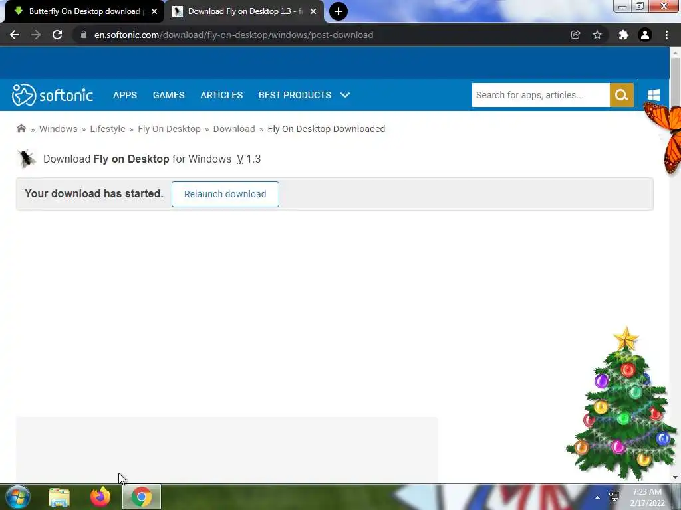The width and height of the screenshot is (681, 510).
Task: Click the fly app icon thumbnail
Action: click(26, 159)
